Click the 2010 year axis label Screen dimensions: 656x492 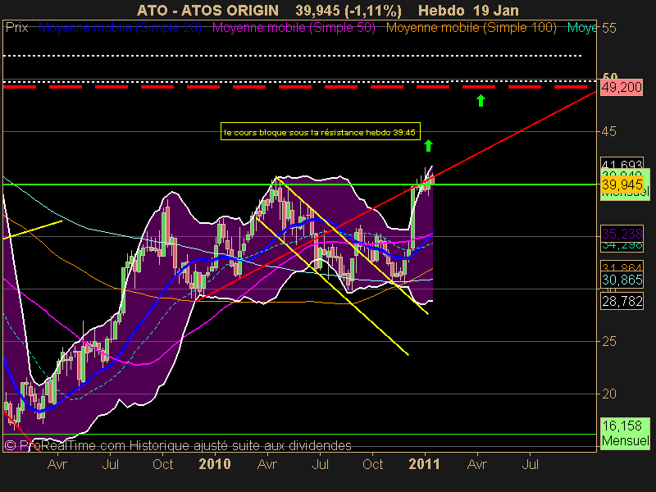[x=215, y=464]
